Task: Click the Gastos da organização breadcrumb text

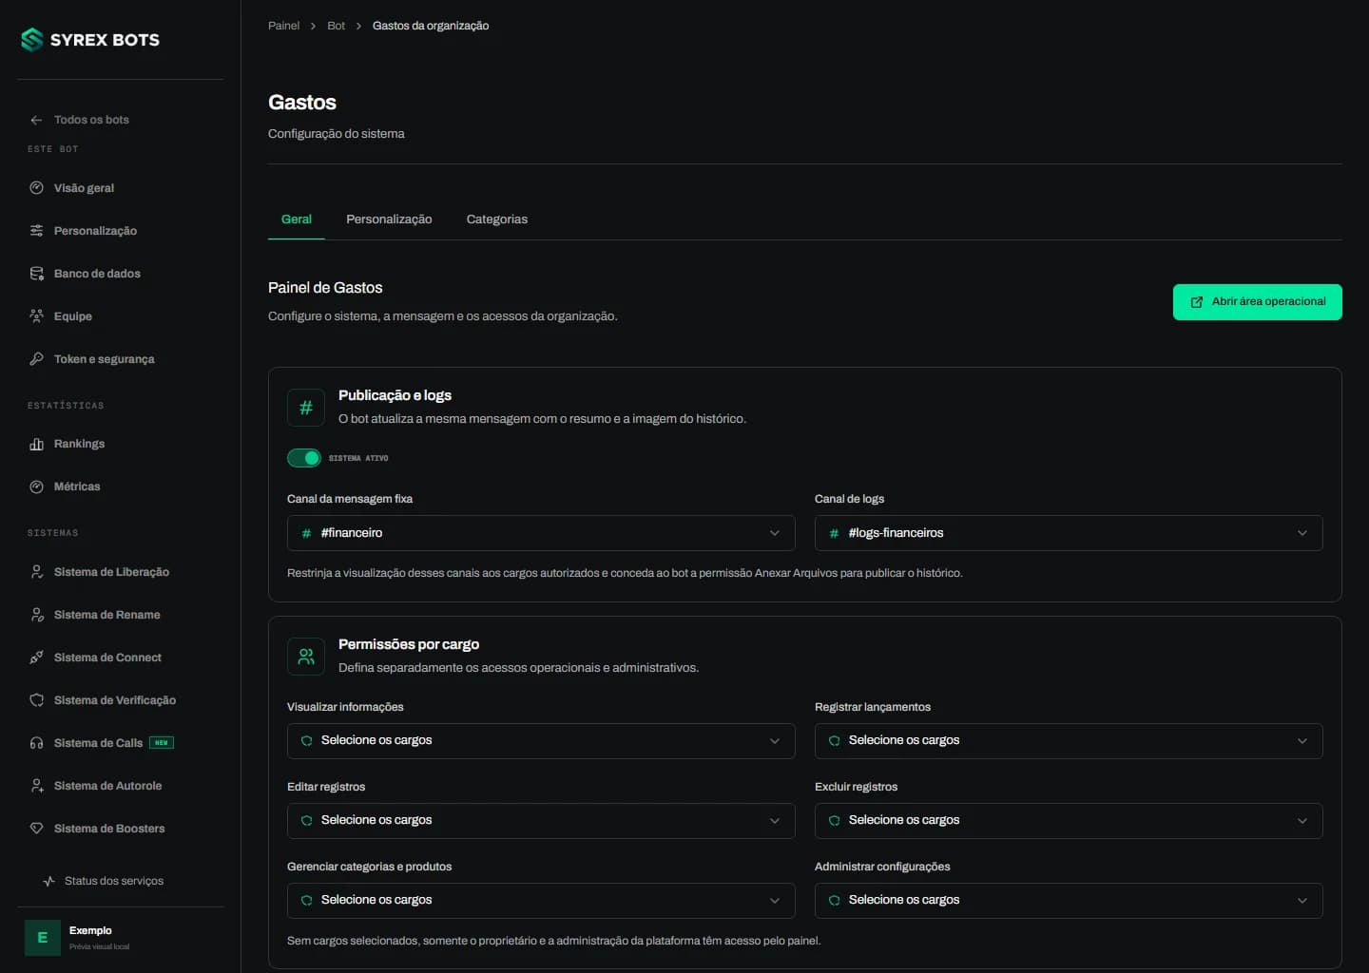Action: click(431, 26)
